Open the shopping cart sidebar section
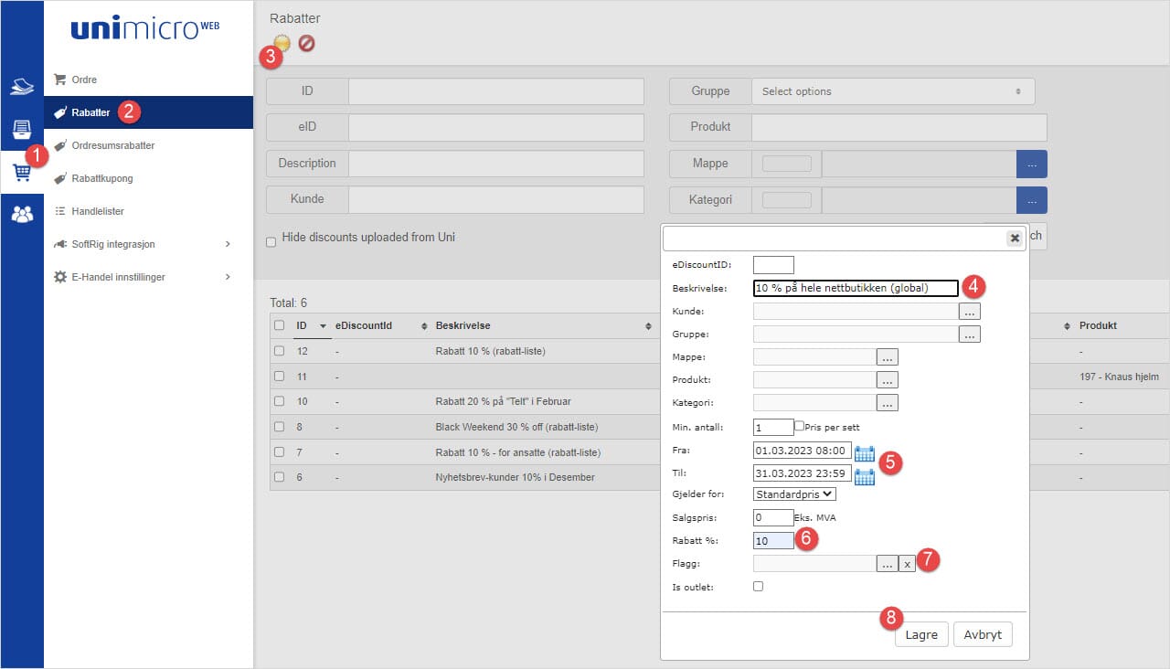 point(22,173)
